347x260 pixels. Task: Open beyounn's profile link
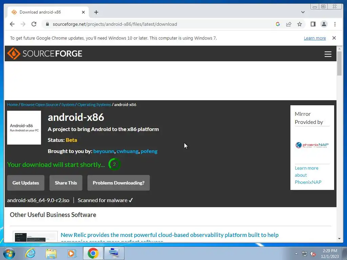pos(104,151)
